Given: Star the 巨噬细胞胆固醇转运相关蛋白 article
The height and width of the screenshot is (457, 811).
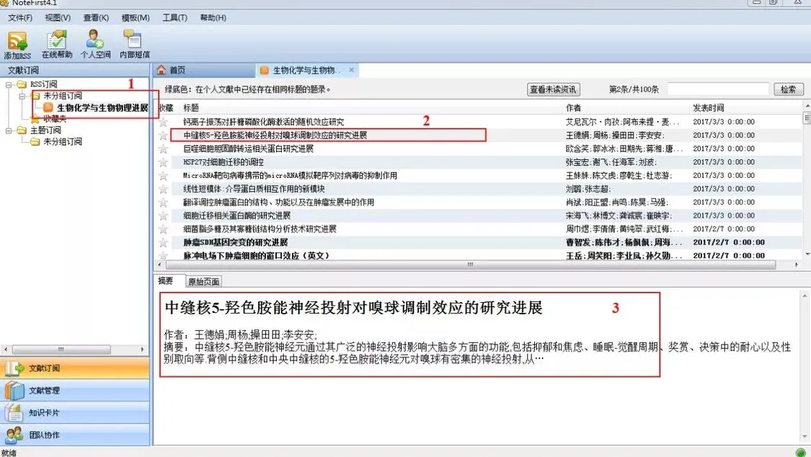Looking at the screenshot, I should (164, 149).
